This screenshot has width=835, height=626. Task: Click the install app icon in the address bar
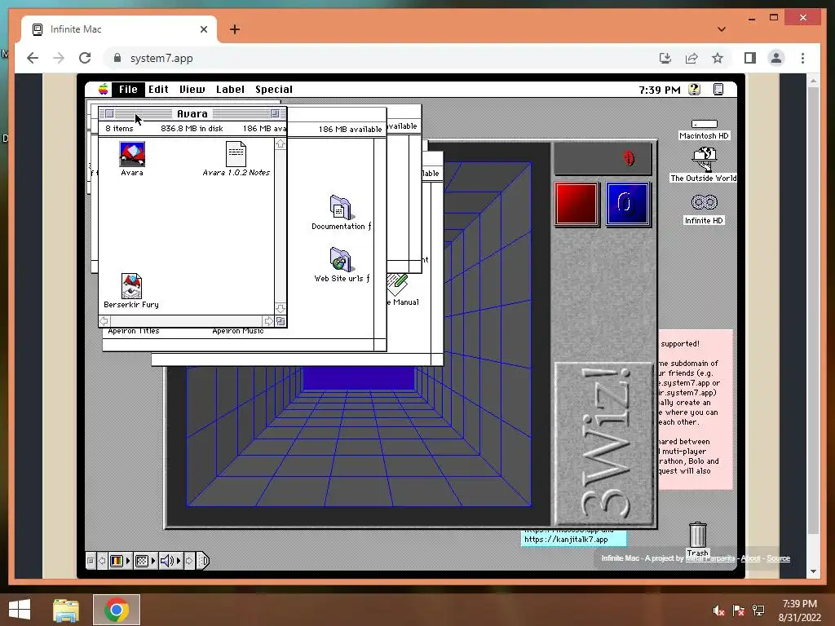pos(665,58)
